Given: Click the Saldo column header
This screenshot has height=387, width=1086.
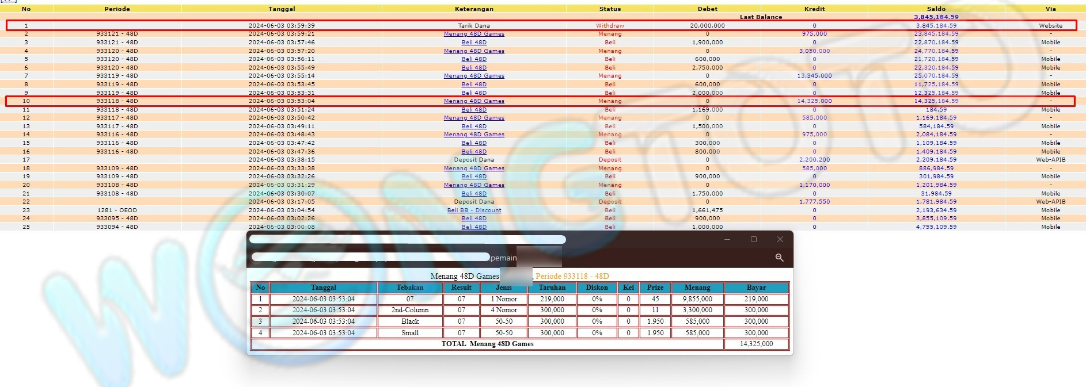Looking at the screenshot, I should click(936, 9).
